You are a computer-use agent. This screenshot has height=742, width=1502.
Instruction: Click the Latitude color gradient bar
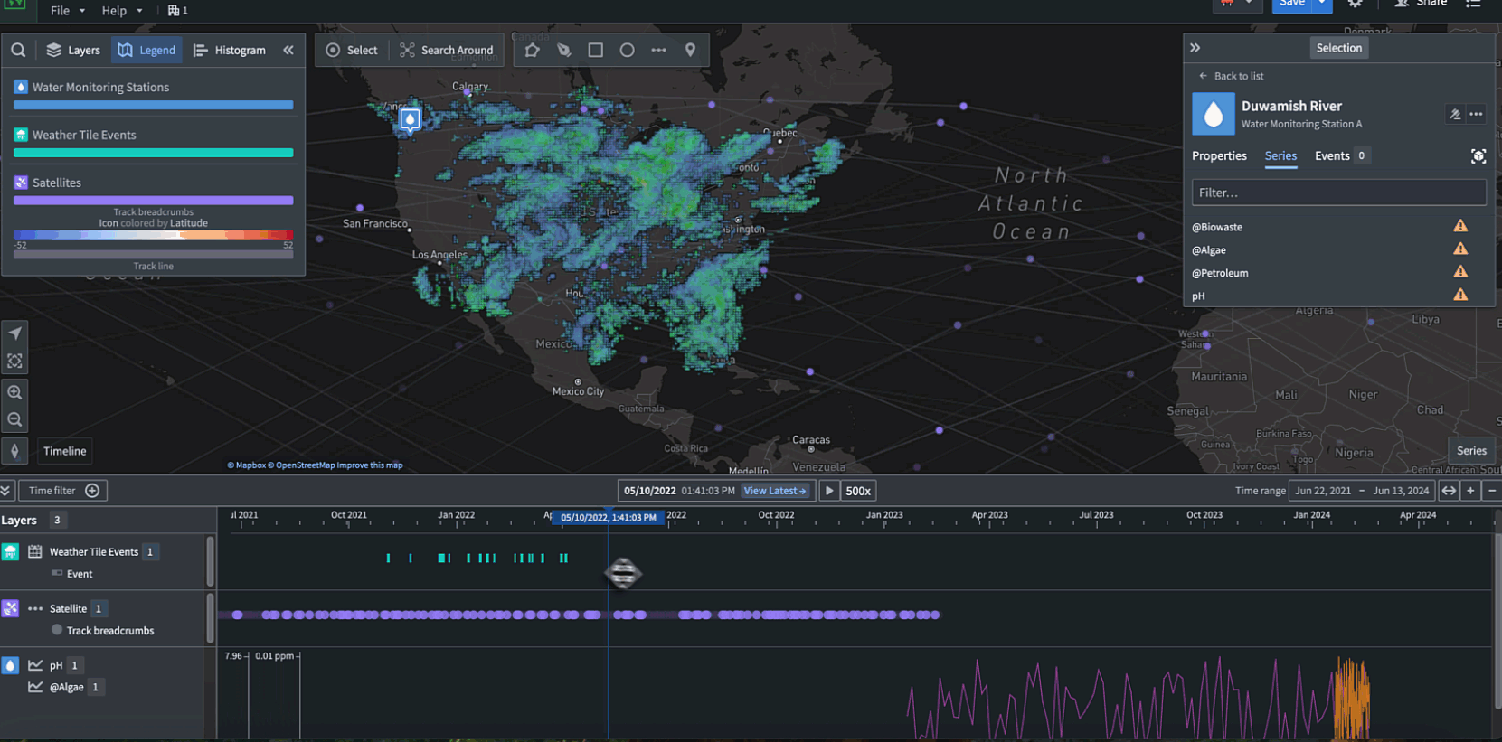(x=153, y=235)
